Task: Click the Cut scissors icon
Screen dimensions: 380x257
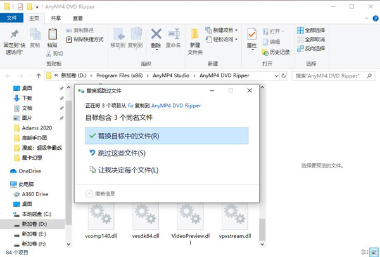Action: point(49,53)
